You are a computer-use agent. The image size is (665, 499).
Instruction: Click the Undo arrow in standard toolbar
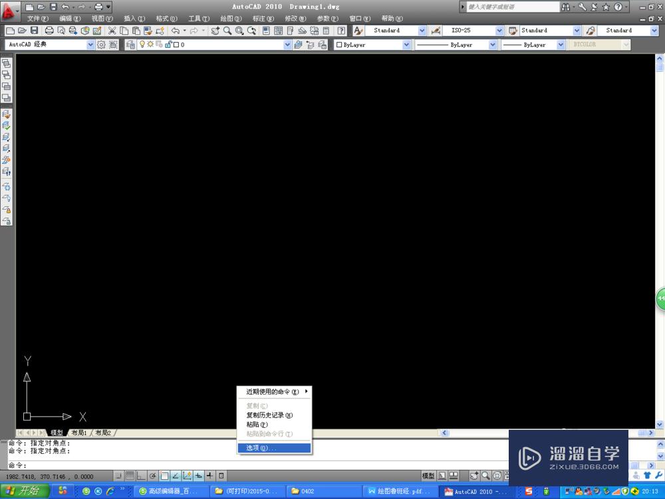pos(175,31)
